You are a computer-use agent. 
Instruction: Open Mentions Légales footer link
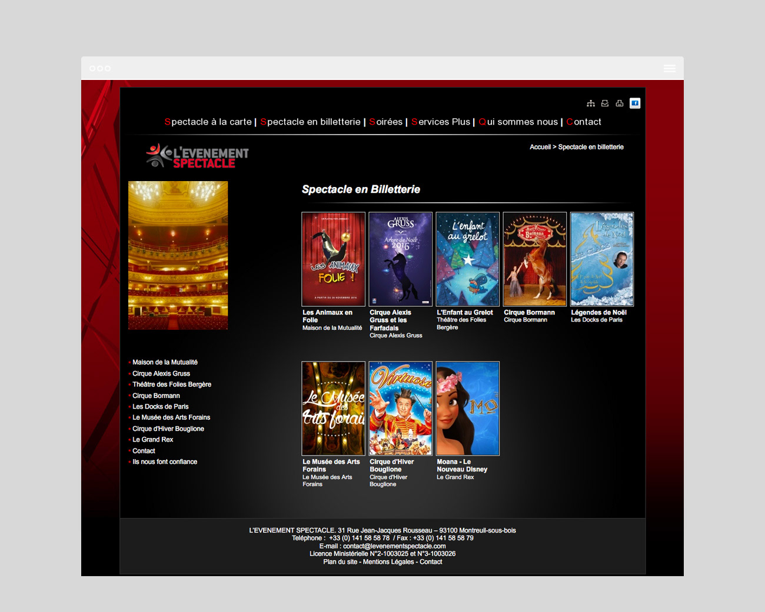(388, 562)
